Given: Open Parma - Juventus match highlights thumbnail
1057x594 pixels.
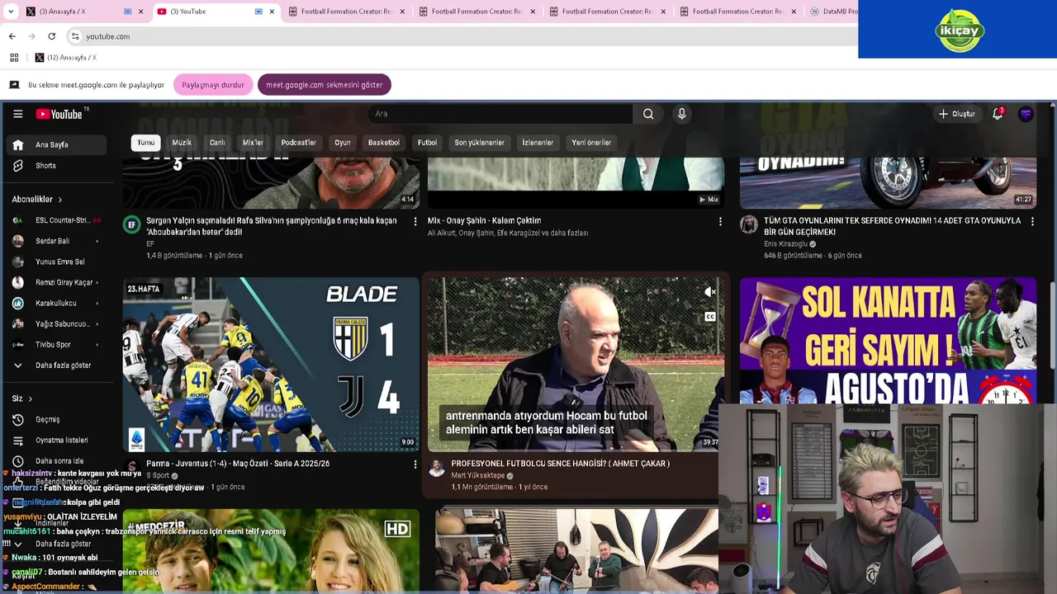Looking at the screenshot, I should (271, 364).
